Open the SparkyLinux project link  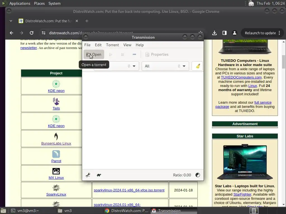tap(56, 194)
